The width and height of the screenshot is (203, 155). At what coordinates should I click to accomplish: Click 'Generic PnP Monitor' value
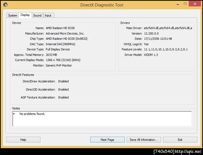59,65
